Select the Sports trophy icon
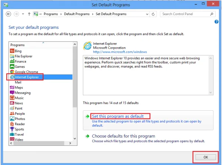 click(12, 129)
